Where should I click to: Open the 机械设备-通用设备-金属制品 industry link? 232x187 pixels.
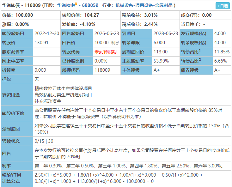point(144,5)
